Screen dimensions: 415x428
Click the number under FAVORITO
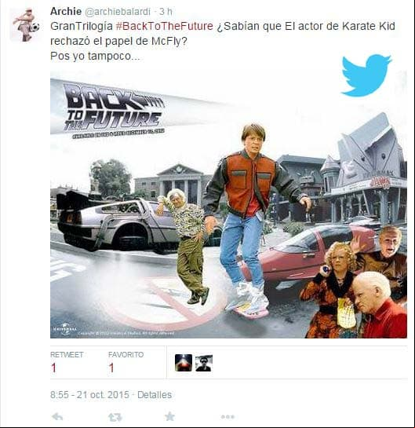pos(111,368)
